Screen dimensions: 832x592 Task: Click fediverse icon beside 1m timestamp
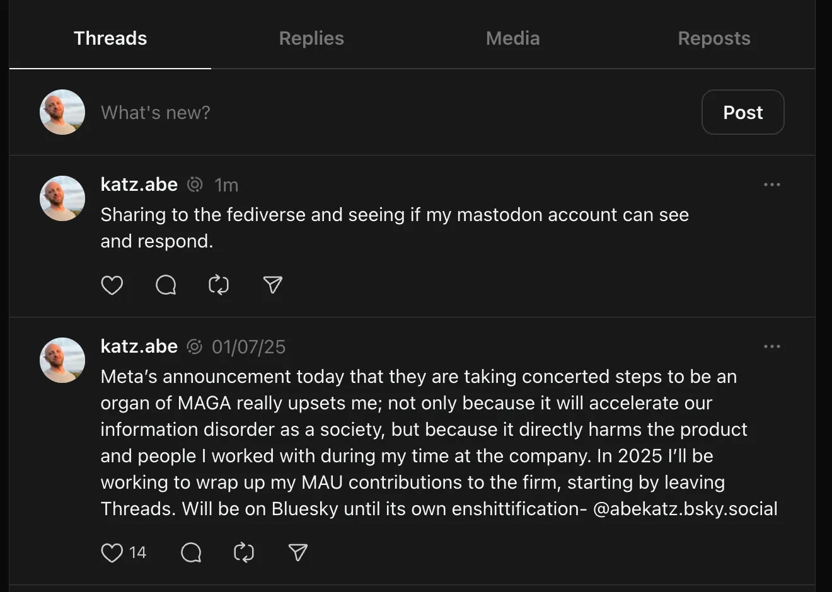tap(195, 185)
